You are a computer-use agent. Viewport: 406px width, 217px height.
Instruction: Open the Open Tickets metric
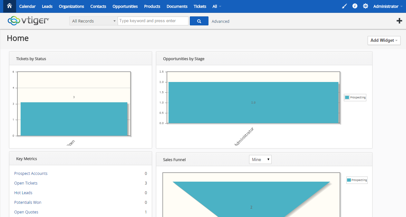point(26,183)
